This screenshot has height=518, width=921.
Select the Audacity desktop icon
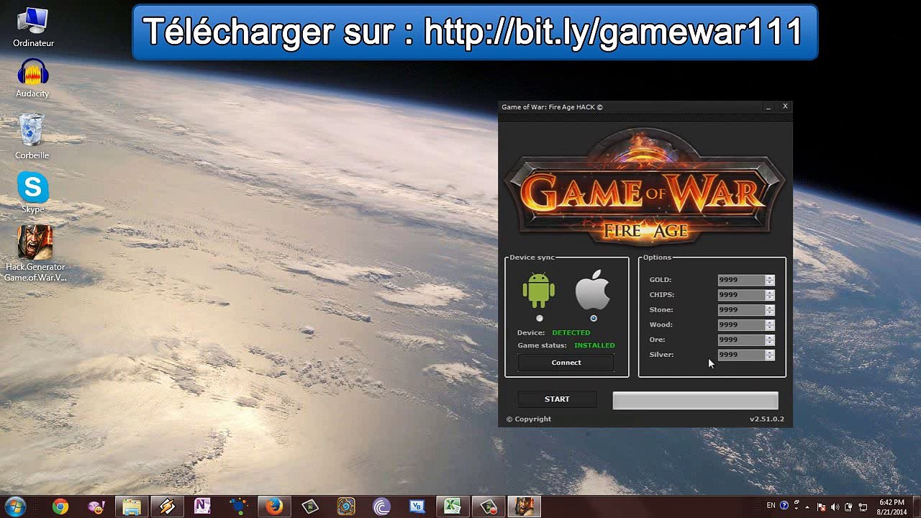[x=32, y=78]
